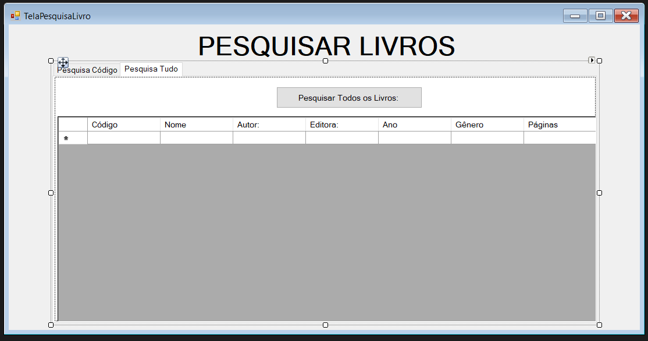The image size is (648, 341).
Task: Select the Pesquisa Tudo tab
Action: [151, 69]
